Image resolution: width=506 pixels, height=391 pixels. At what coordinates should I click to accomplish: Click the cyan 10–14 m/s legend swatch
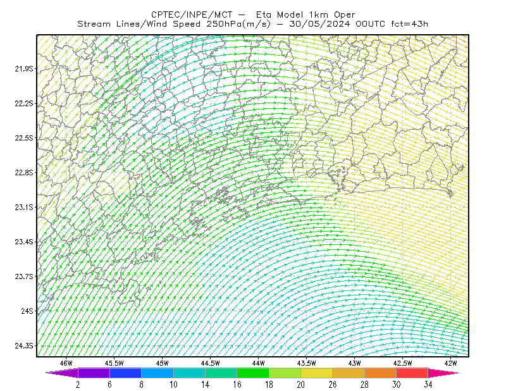(x=189, y=373)
